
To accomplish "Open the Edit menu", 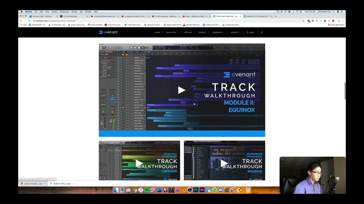I will tap(41, 12).
